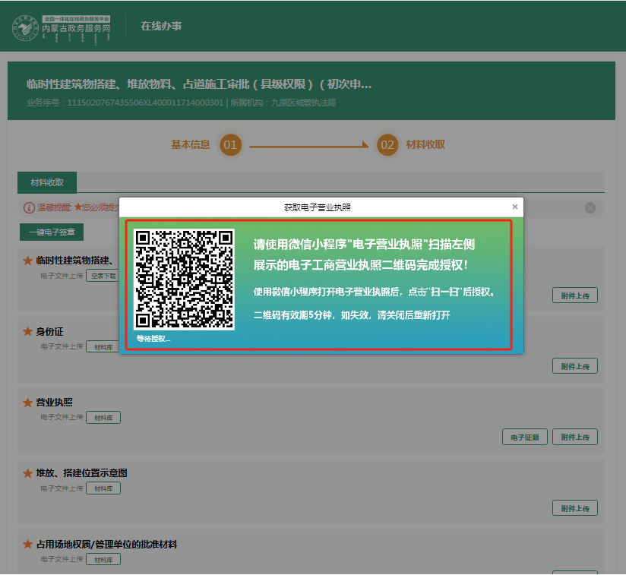Click the step 01 circle icon
Screen dimensions: 626x575
231,145
